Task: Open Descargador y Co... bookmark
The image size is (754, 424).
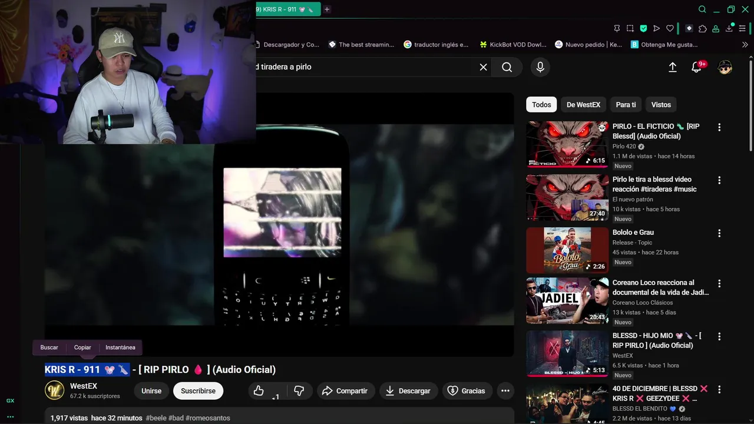Action: 287,45
